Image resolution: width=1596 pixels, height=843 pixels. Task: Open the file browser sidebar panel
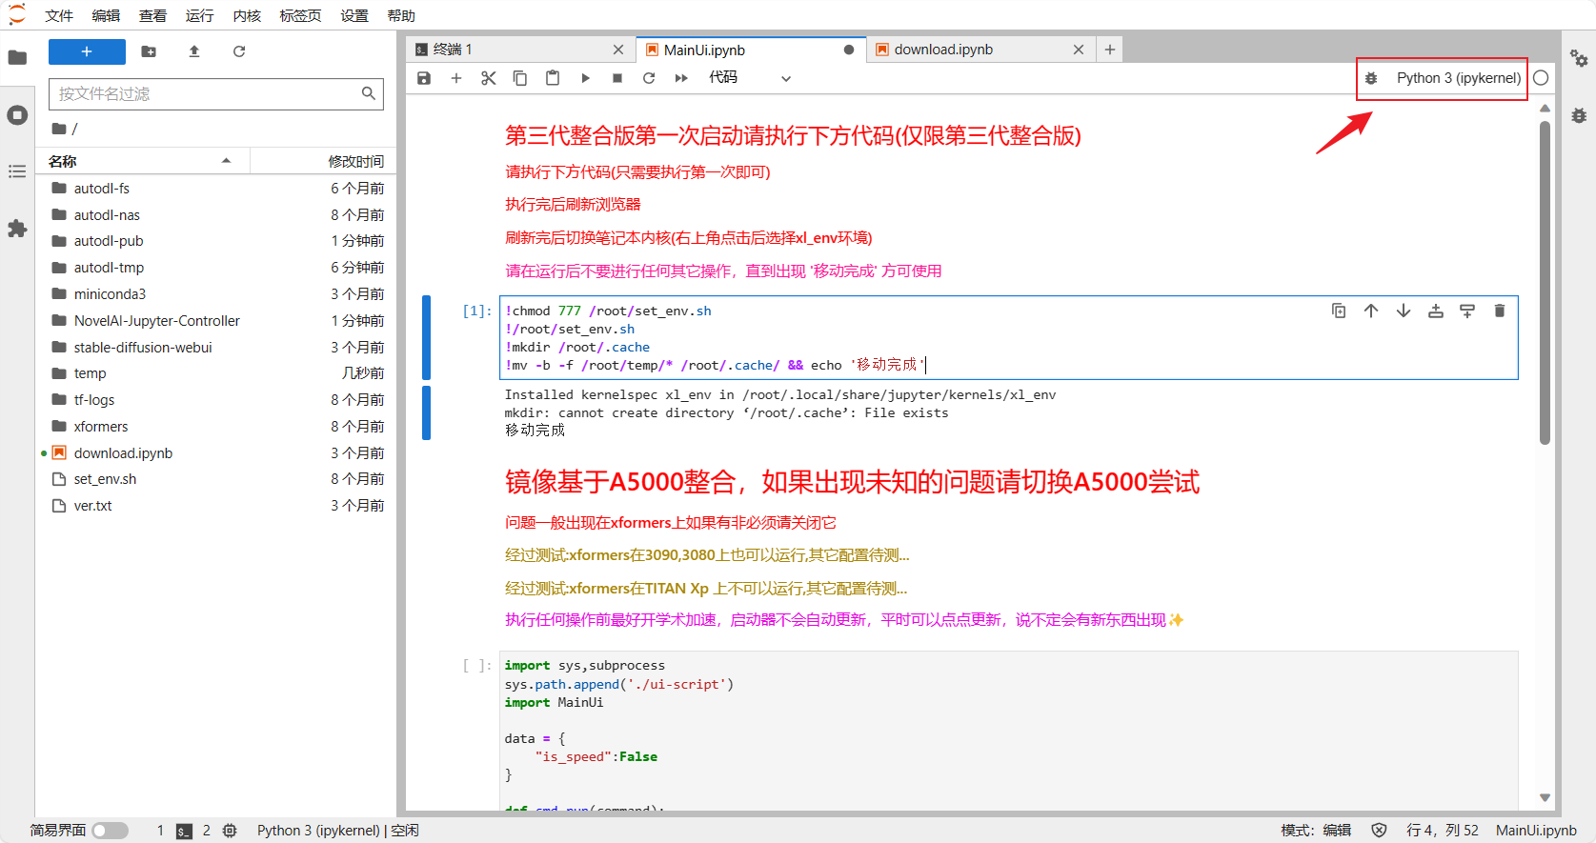click(x=17, y=57)
